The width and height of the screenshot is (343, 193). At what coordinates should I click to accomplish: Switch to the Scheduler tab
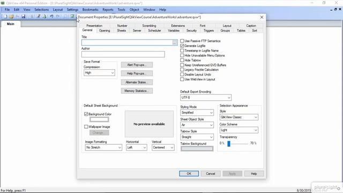click(x=154, y=31)
